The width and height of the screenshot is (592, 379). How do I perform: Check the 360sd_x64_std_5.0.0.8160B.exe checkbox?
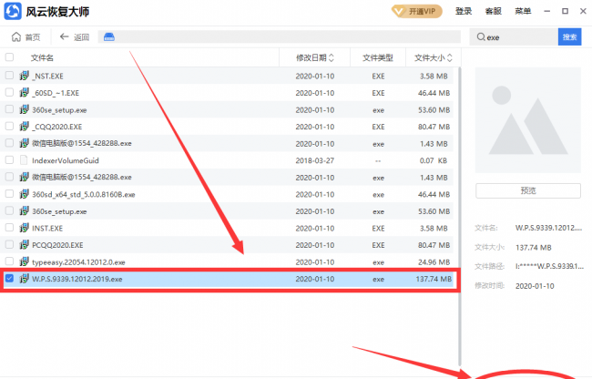9,194
